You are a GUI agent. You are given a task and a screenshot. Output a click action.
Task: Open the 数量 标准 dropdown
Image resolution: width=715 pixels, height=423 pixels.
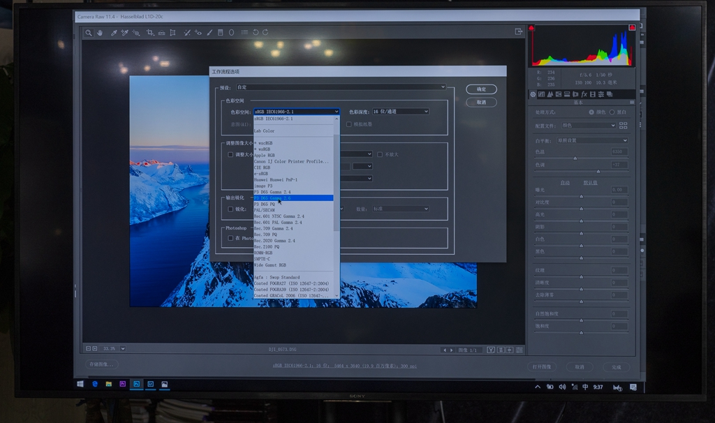click(x=400, y=209)
